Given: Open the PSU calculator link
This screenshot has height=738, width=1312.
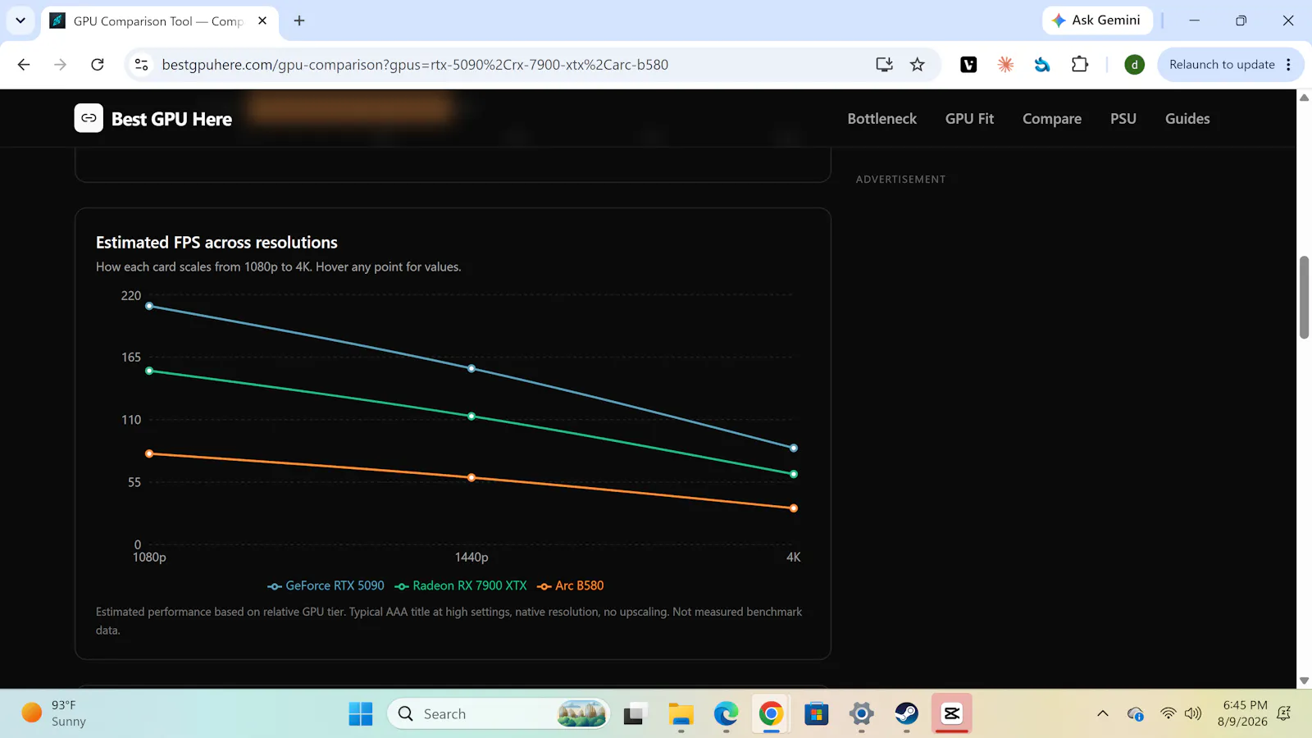Looking at the screenshot, I should (x=1123, y=119).
